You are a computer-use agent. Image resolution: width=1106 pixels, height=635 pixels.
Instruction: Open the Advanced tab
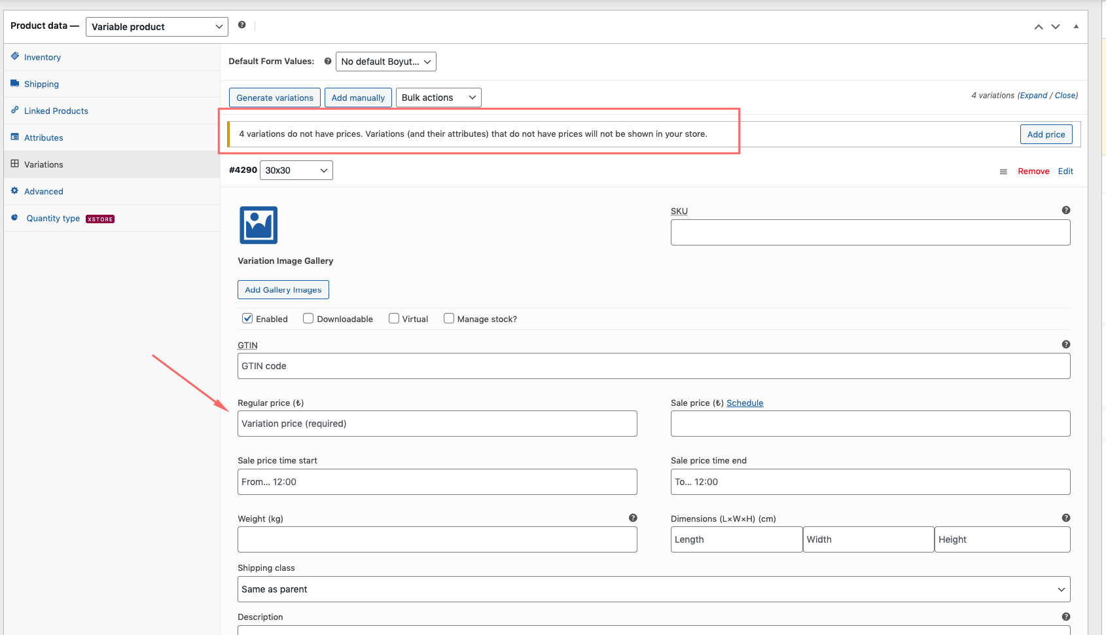point(112,191)
